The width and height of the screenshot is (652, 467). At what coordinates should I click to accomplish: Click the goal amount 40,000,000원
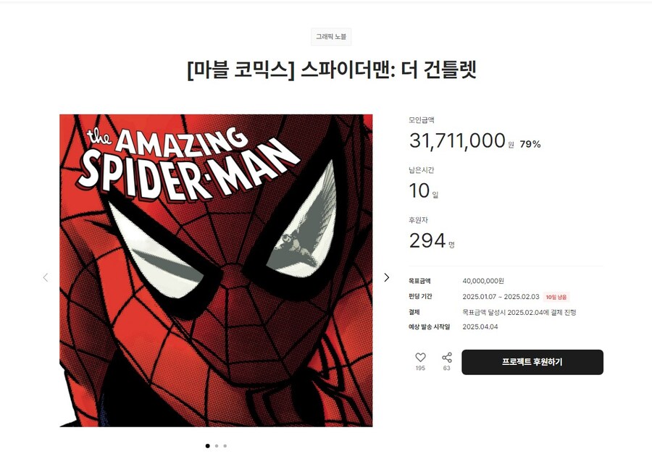[x=483, y=281]
